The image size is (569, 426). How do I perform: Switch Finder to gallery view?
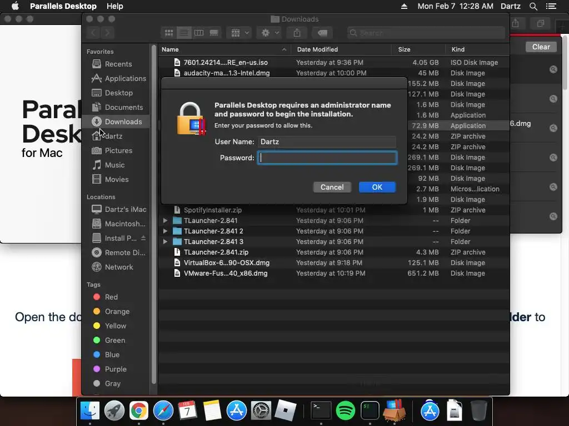coord(214,33)
